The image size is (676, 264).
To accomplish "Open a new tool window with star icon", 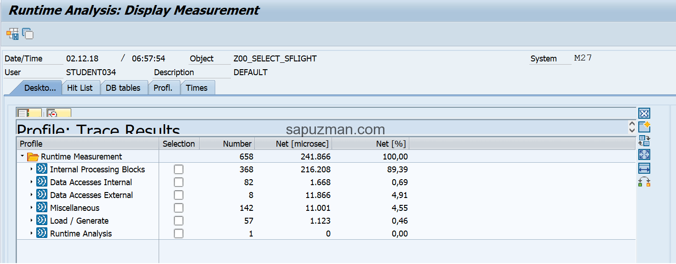I will click(x=644, y=127).
